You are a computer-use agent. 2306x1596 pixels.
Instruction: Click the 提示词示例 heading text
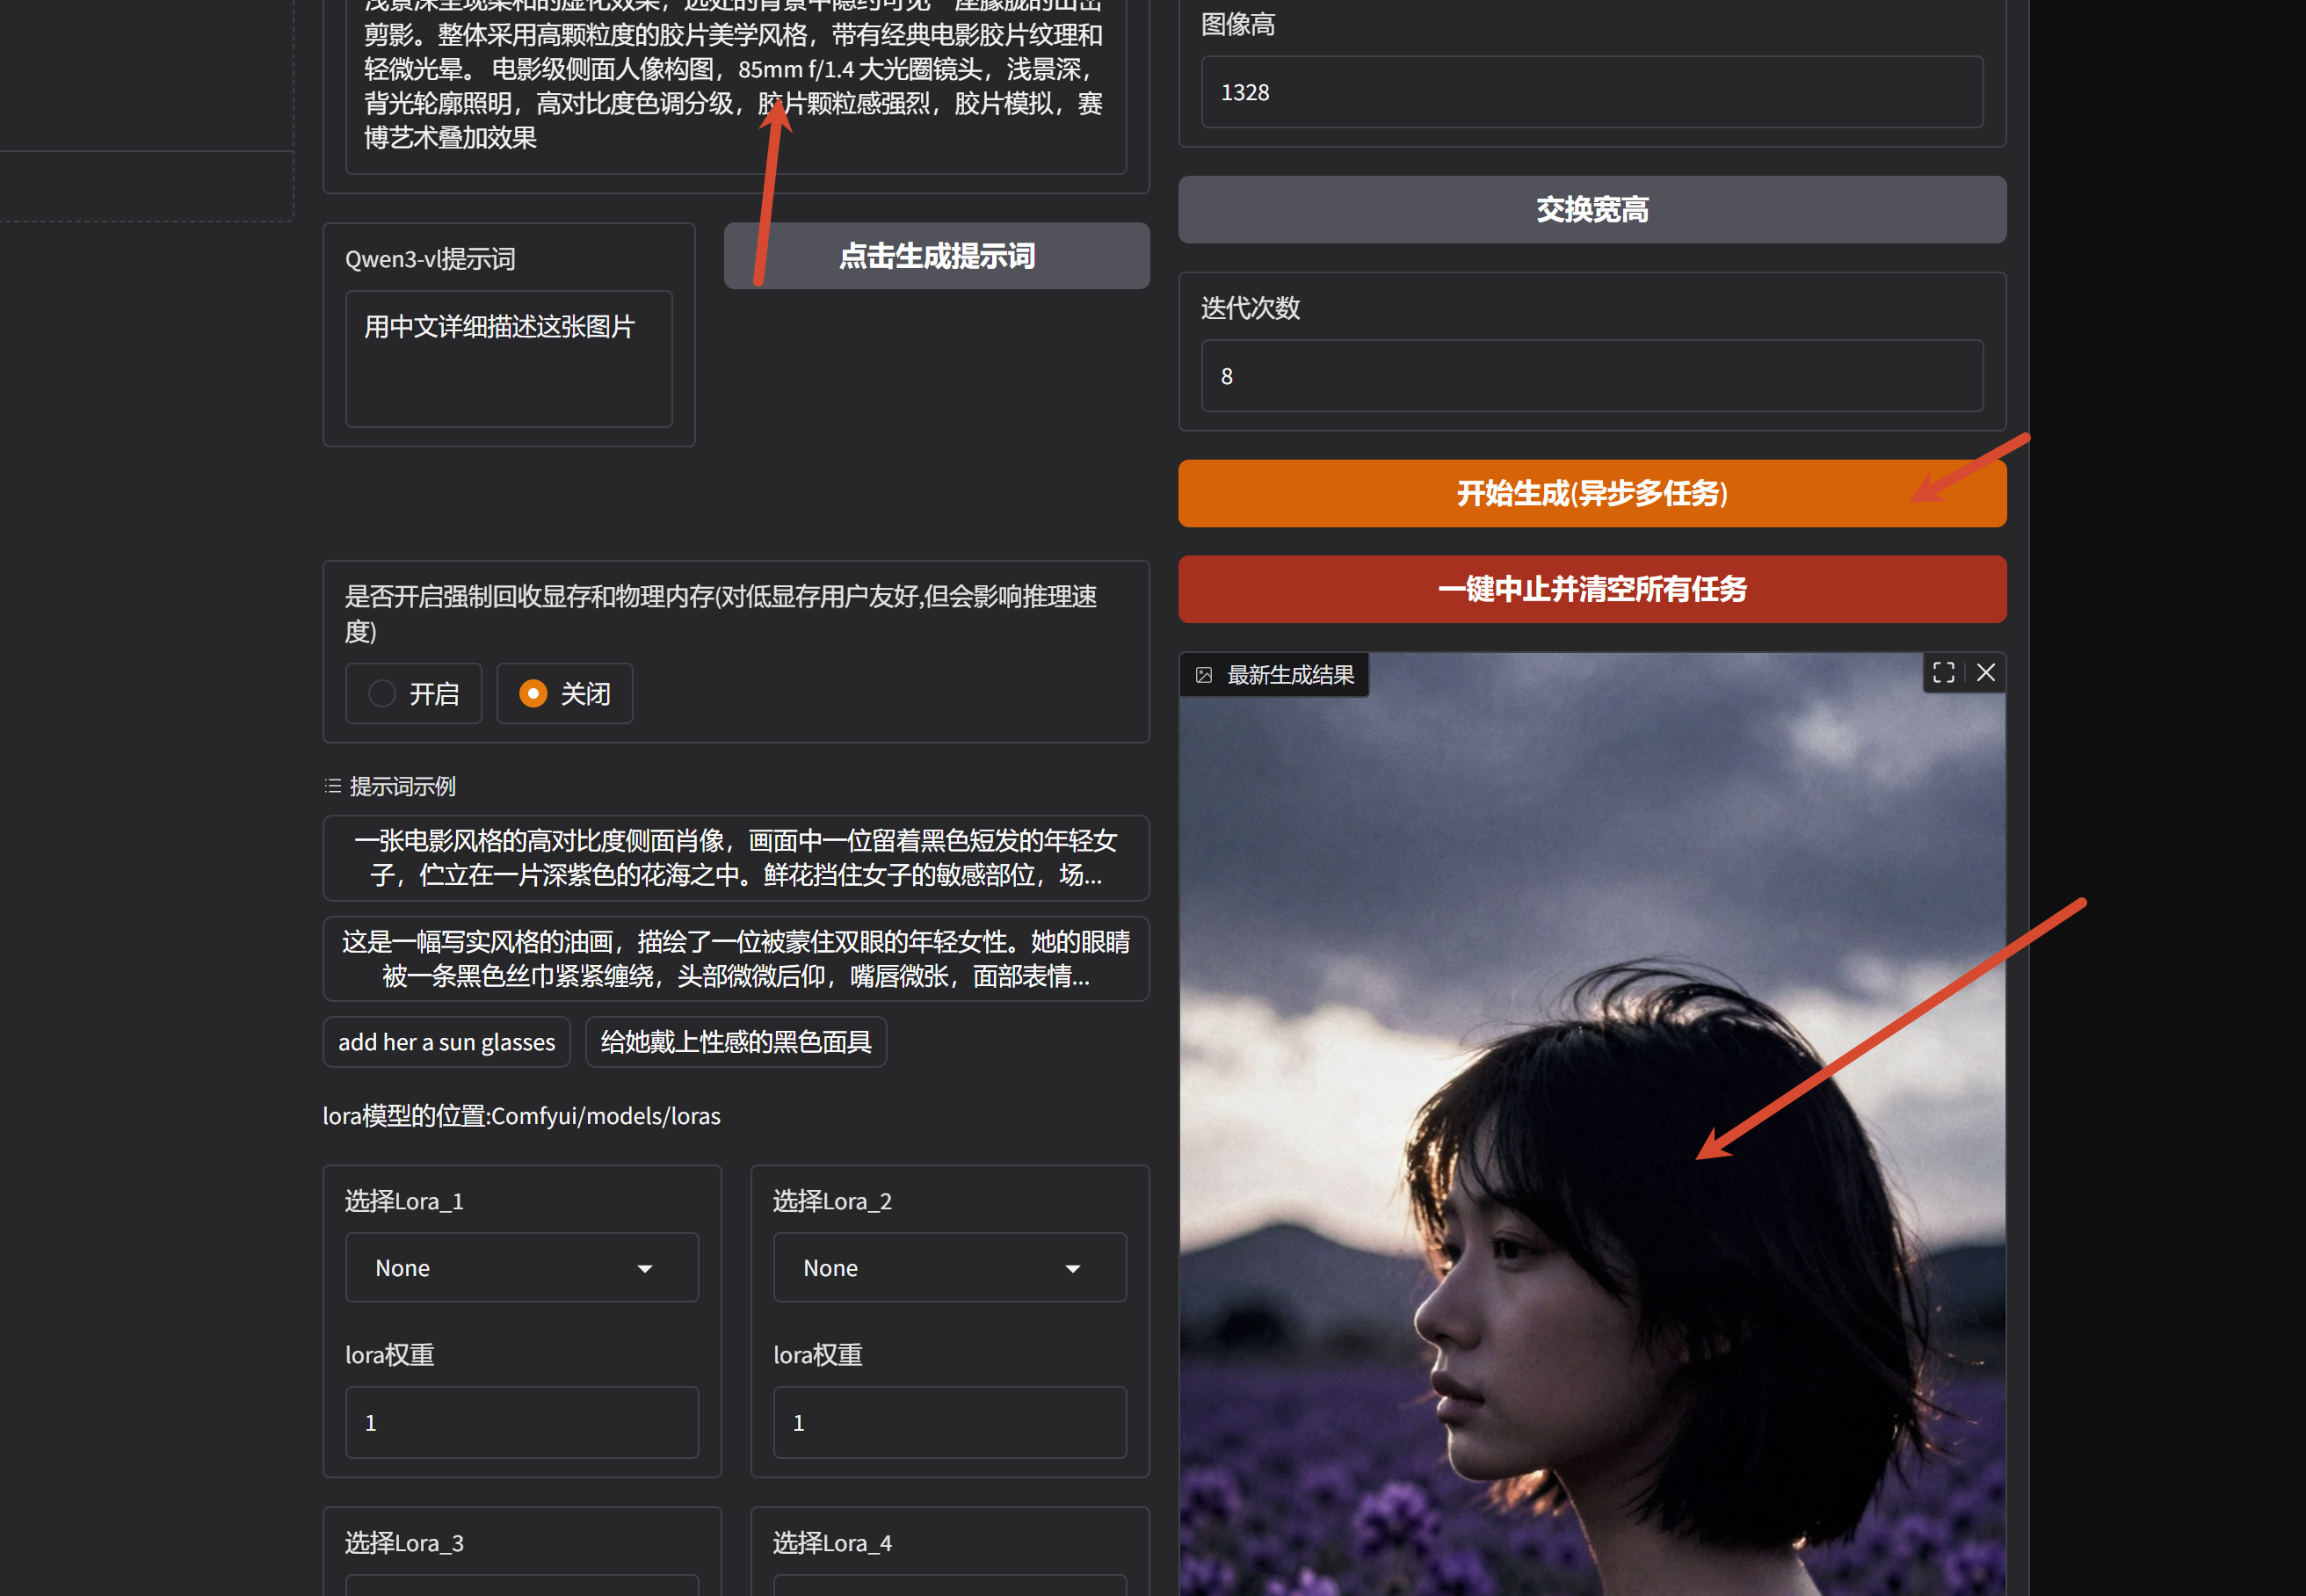point(402,786)
